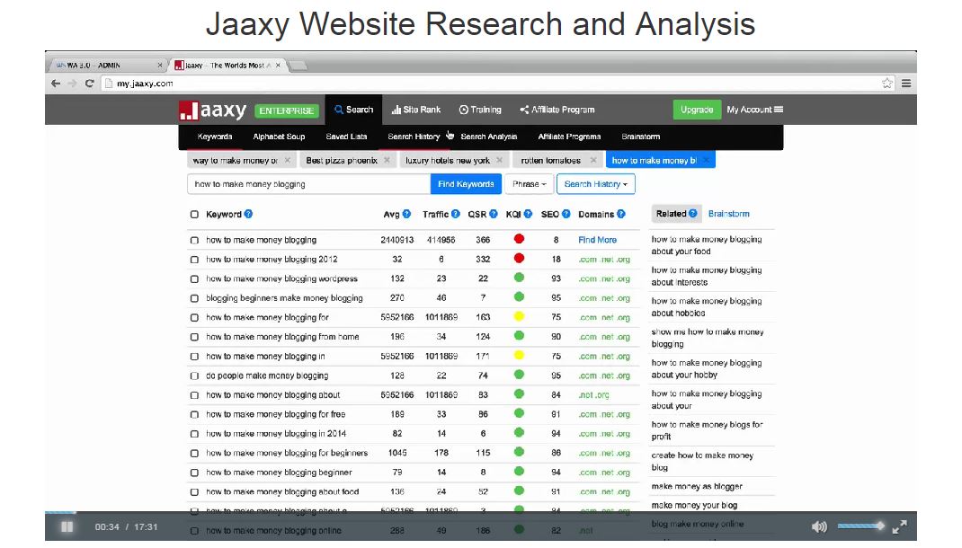
Task: Open the Search History dropdown button
Action: click(x=596, y=184)
